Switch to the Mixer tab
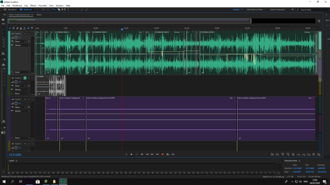Image resolution: width=330 pixels, height=185 pixels. (x=39, y=15)
